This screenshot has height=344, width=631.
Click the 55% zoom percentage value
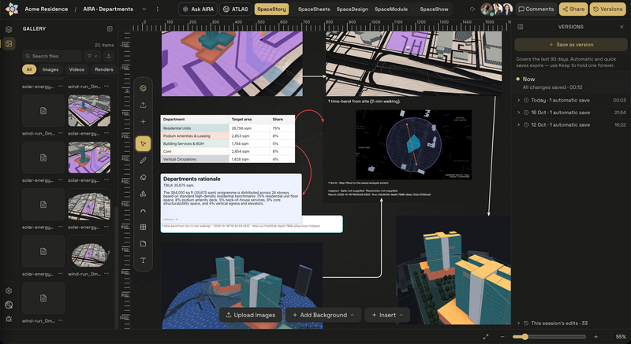point(621,337)
